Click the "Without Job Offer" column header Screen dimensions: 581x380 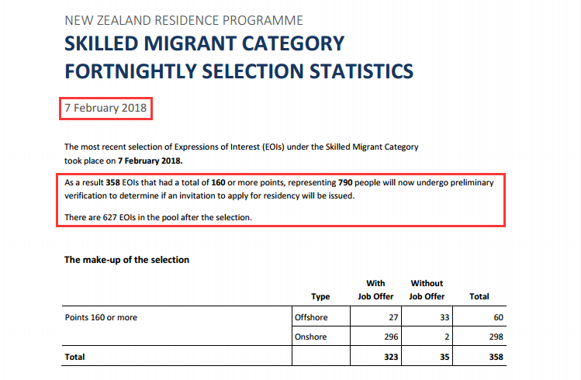tap(427, 289)
